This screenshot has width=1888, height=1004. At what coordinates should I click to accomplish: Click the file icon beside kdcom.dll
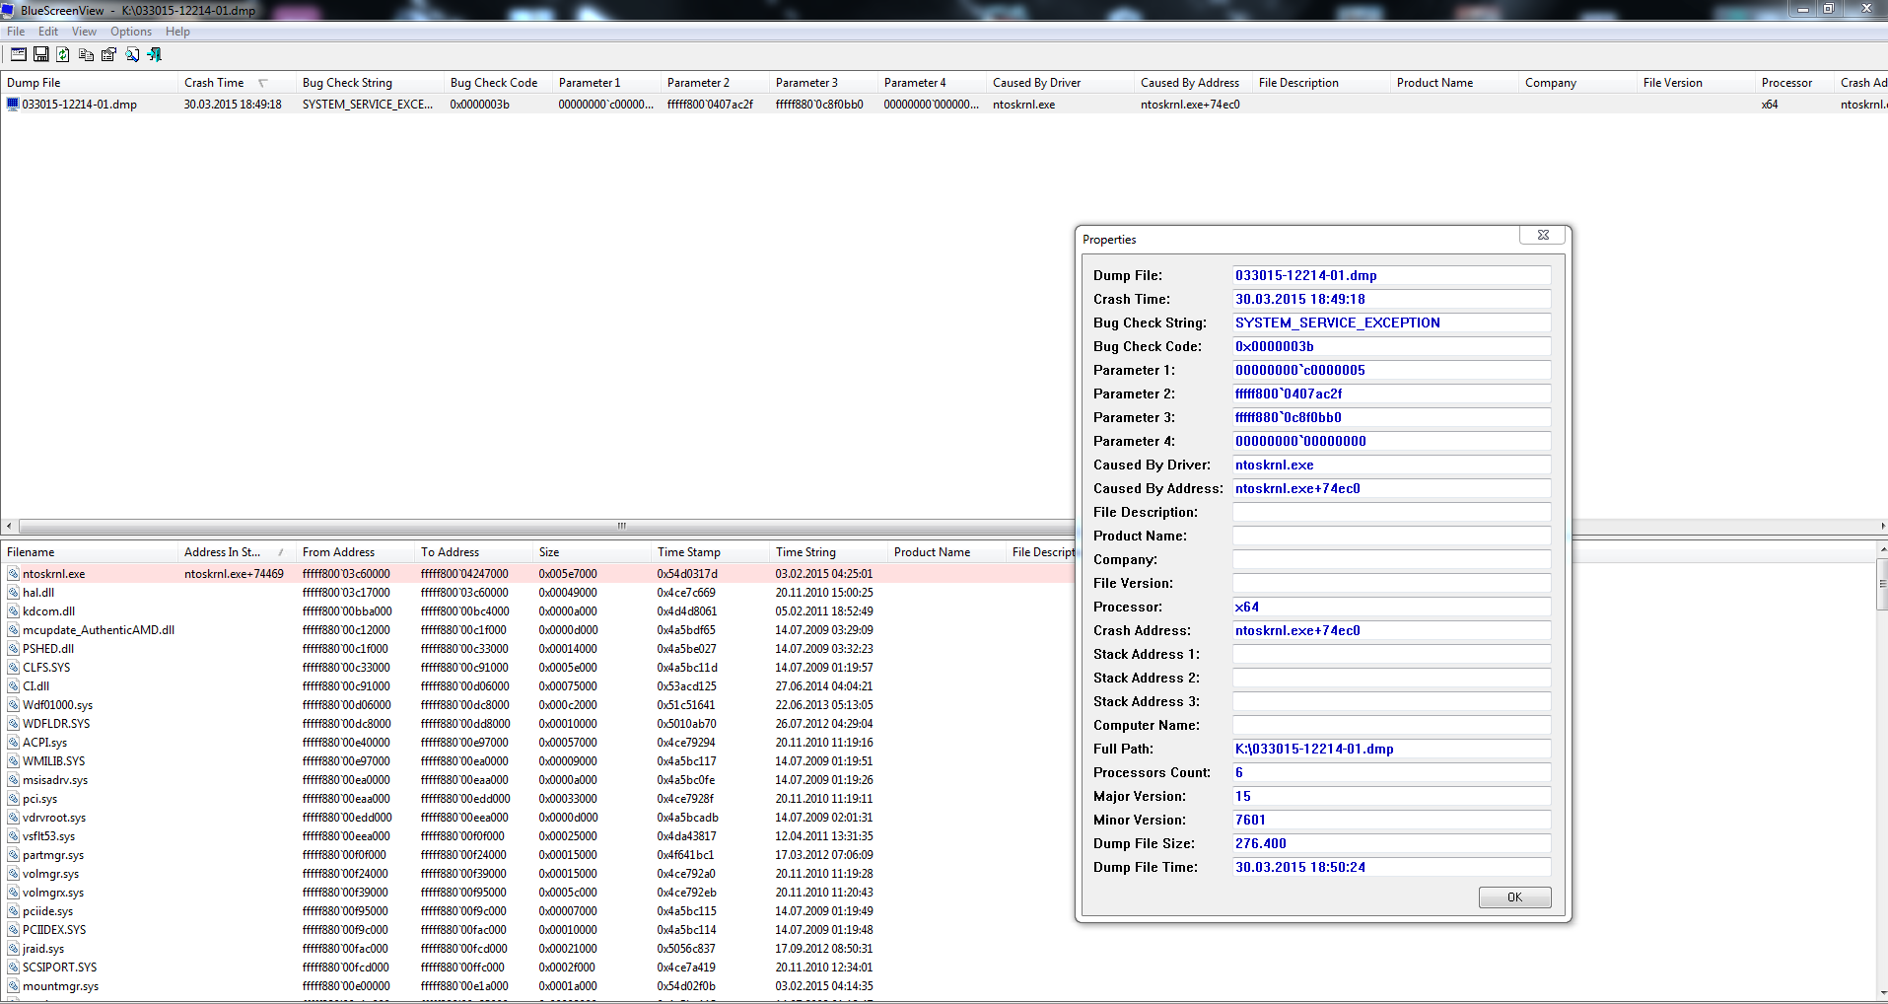(13, 611)
